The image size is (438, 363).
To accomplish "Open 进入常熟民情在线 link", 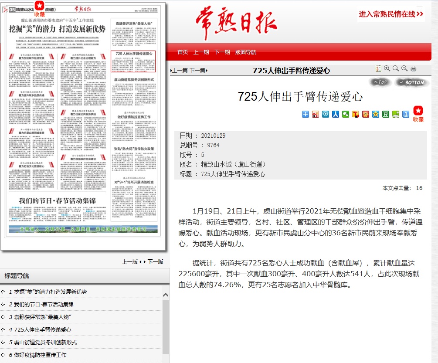I will pos(391,14).
